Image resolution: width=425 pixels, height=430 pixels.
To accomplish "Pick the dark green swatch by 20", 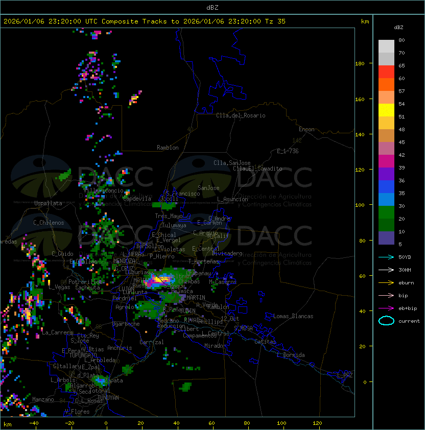I will tap(386, 225).
